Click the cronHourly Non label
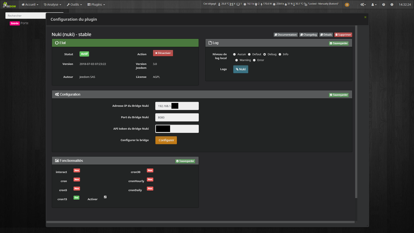Viewport: 414px width, 233px height. (x=150, y=180)
